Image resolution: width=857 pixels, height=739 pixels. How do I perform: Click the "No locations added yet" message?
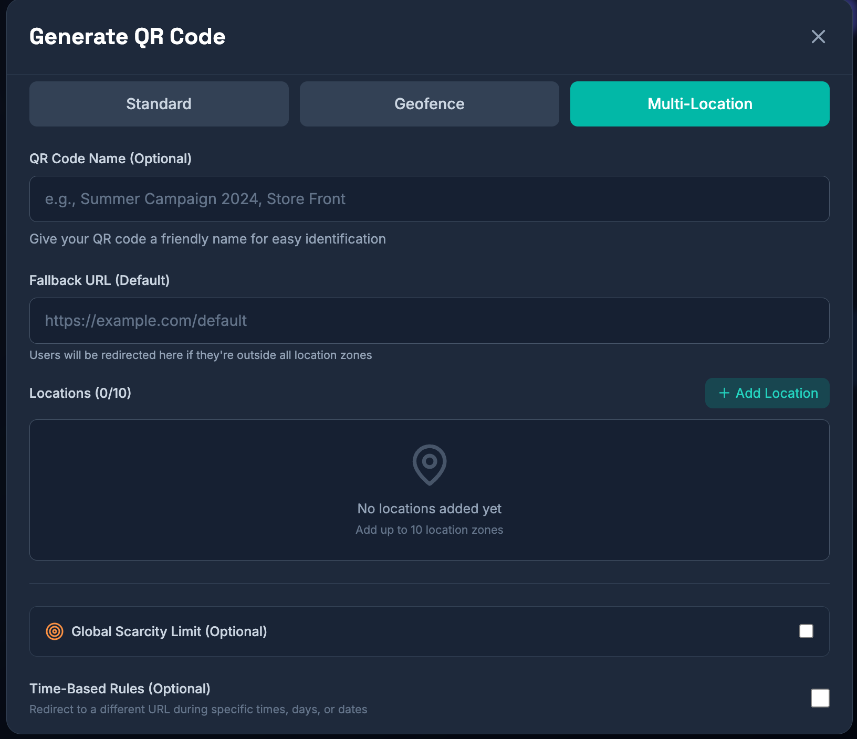pyautogui.click(x=429, y=509)
